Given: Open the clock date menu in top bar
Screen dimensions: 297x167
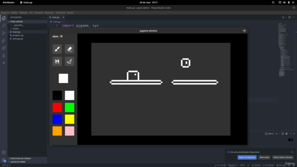Looking at the screenshot, I should 148,2.
